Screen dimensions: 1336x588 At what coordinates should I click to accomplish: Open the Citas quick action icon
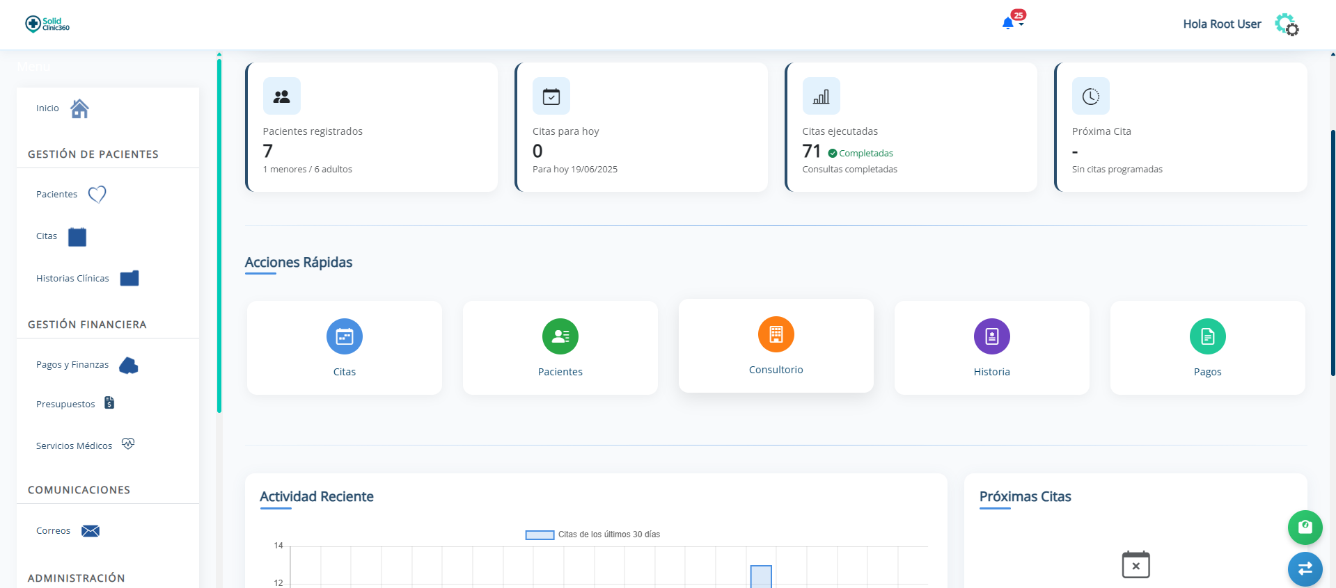click(x=345, y=336)
